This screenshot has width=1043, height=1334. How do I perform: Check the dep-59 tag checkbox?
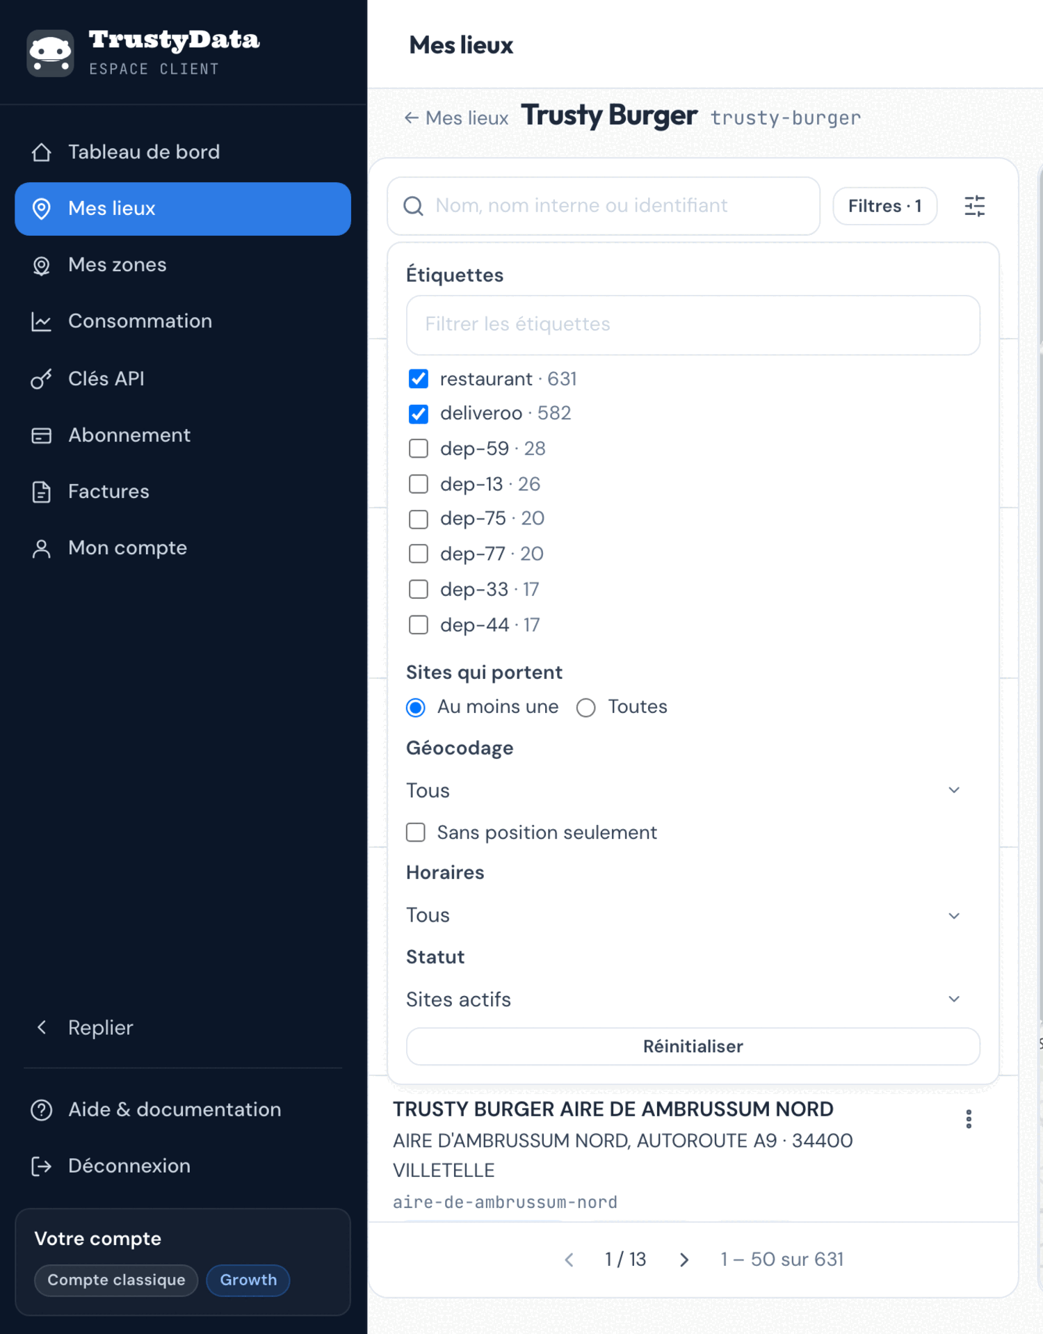(x=418, y=449)
